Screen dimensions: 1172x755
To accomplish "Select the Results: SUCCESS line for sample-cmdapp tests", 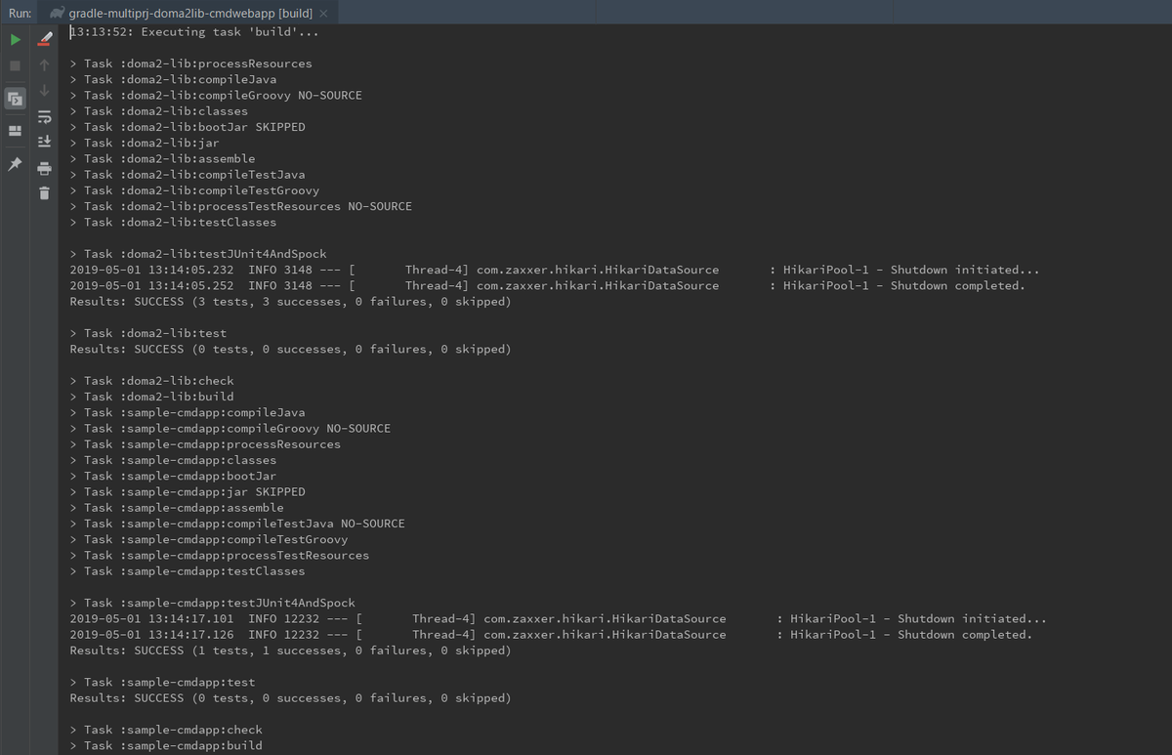I will point(289,650).
